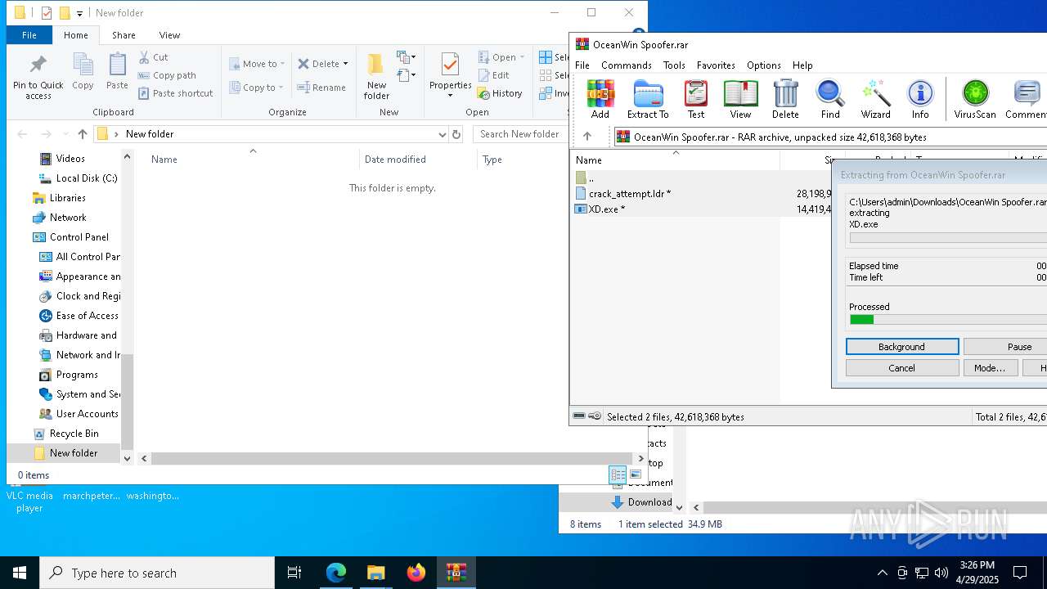This screenshot has height=589, width=1047.
Task: Expand the Open dropdown in ribbon
Action: (x=521, y=57)
